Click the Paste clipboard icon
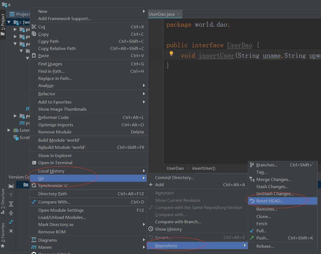The width and height of the screenshot is (321, 254). click(x=34, y=55)
